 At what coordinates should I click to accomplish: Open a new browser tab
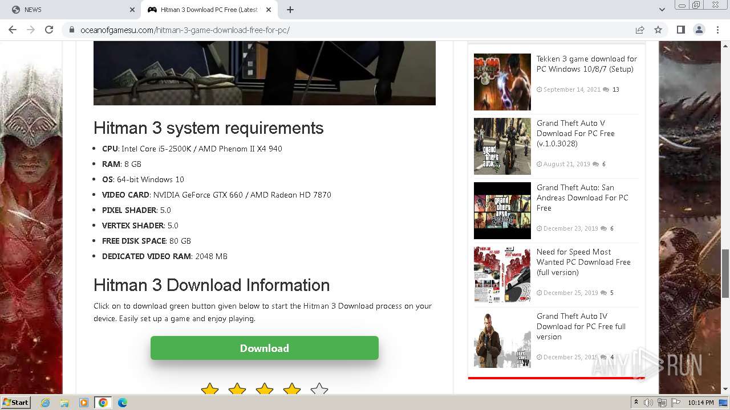coord(290,10)
